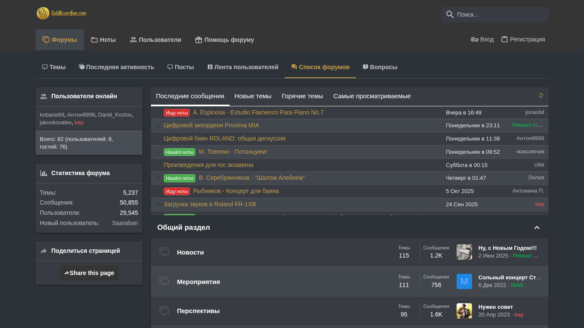Collapse the Общий раздел section
The image size is (584, 328).
(x=537, y=228)
